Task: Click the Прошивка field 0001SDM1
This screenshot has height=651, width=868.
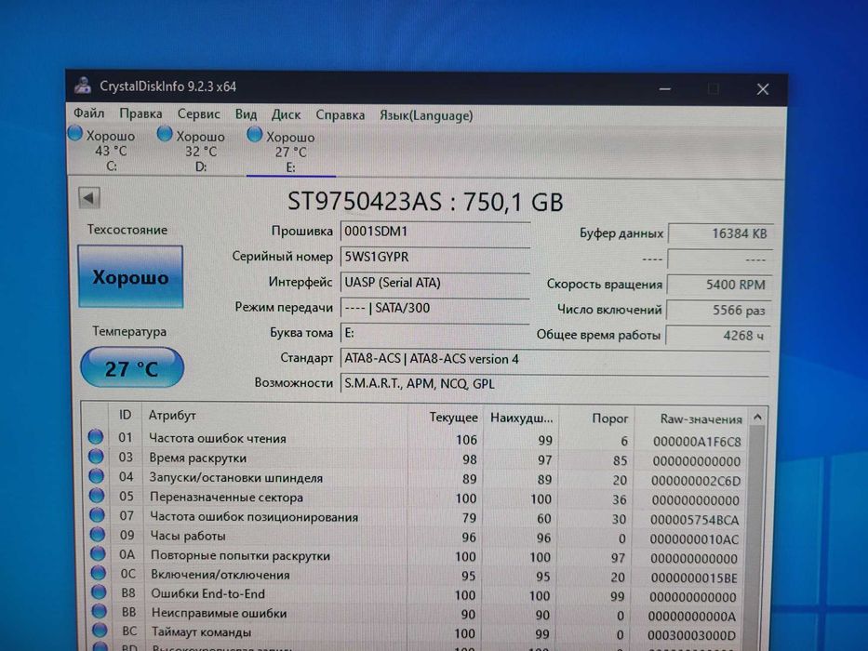Action: coord(435,232)
